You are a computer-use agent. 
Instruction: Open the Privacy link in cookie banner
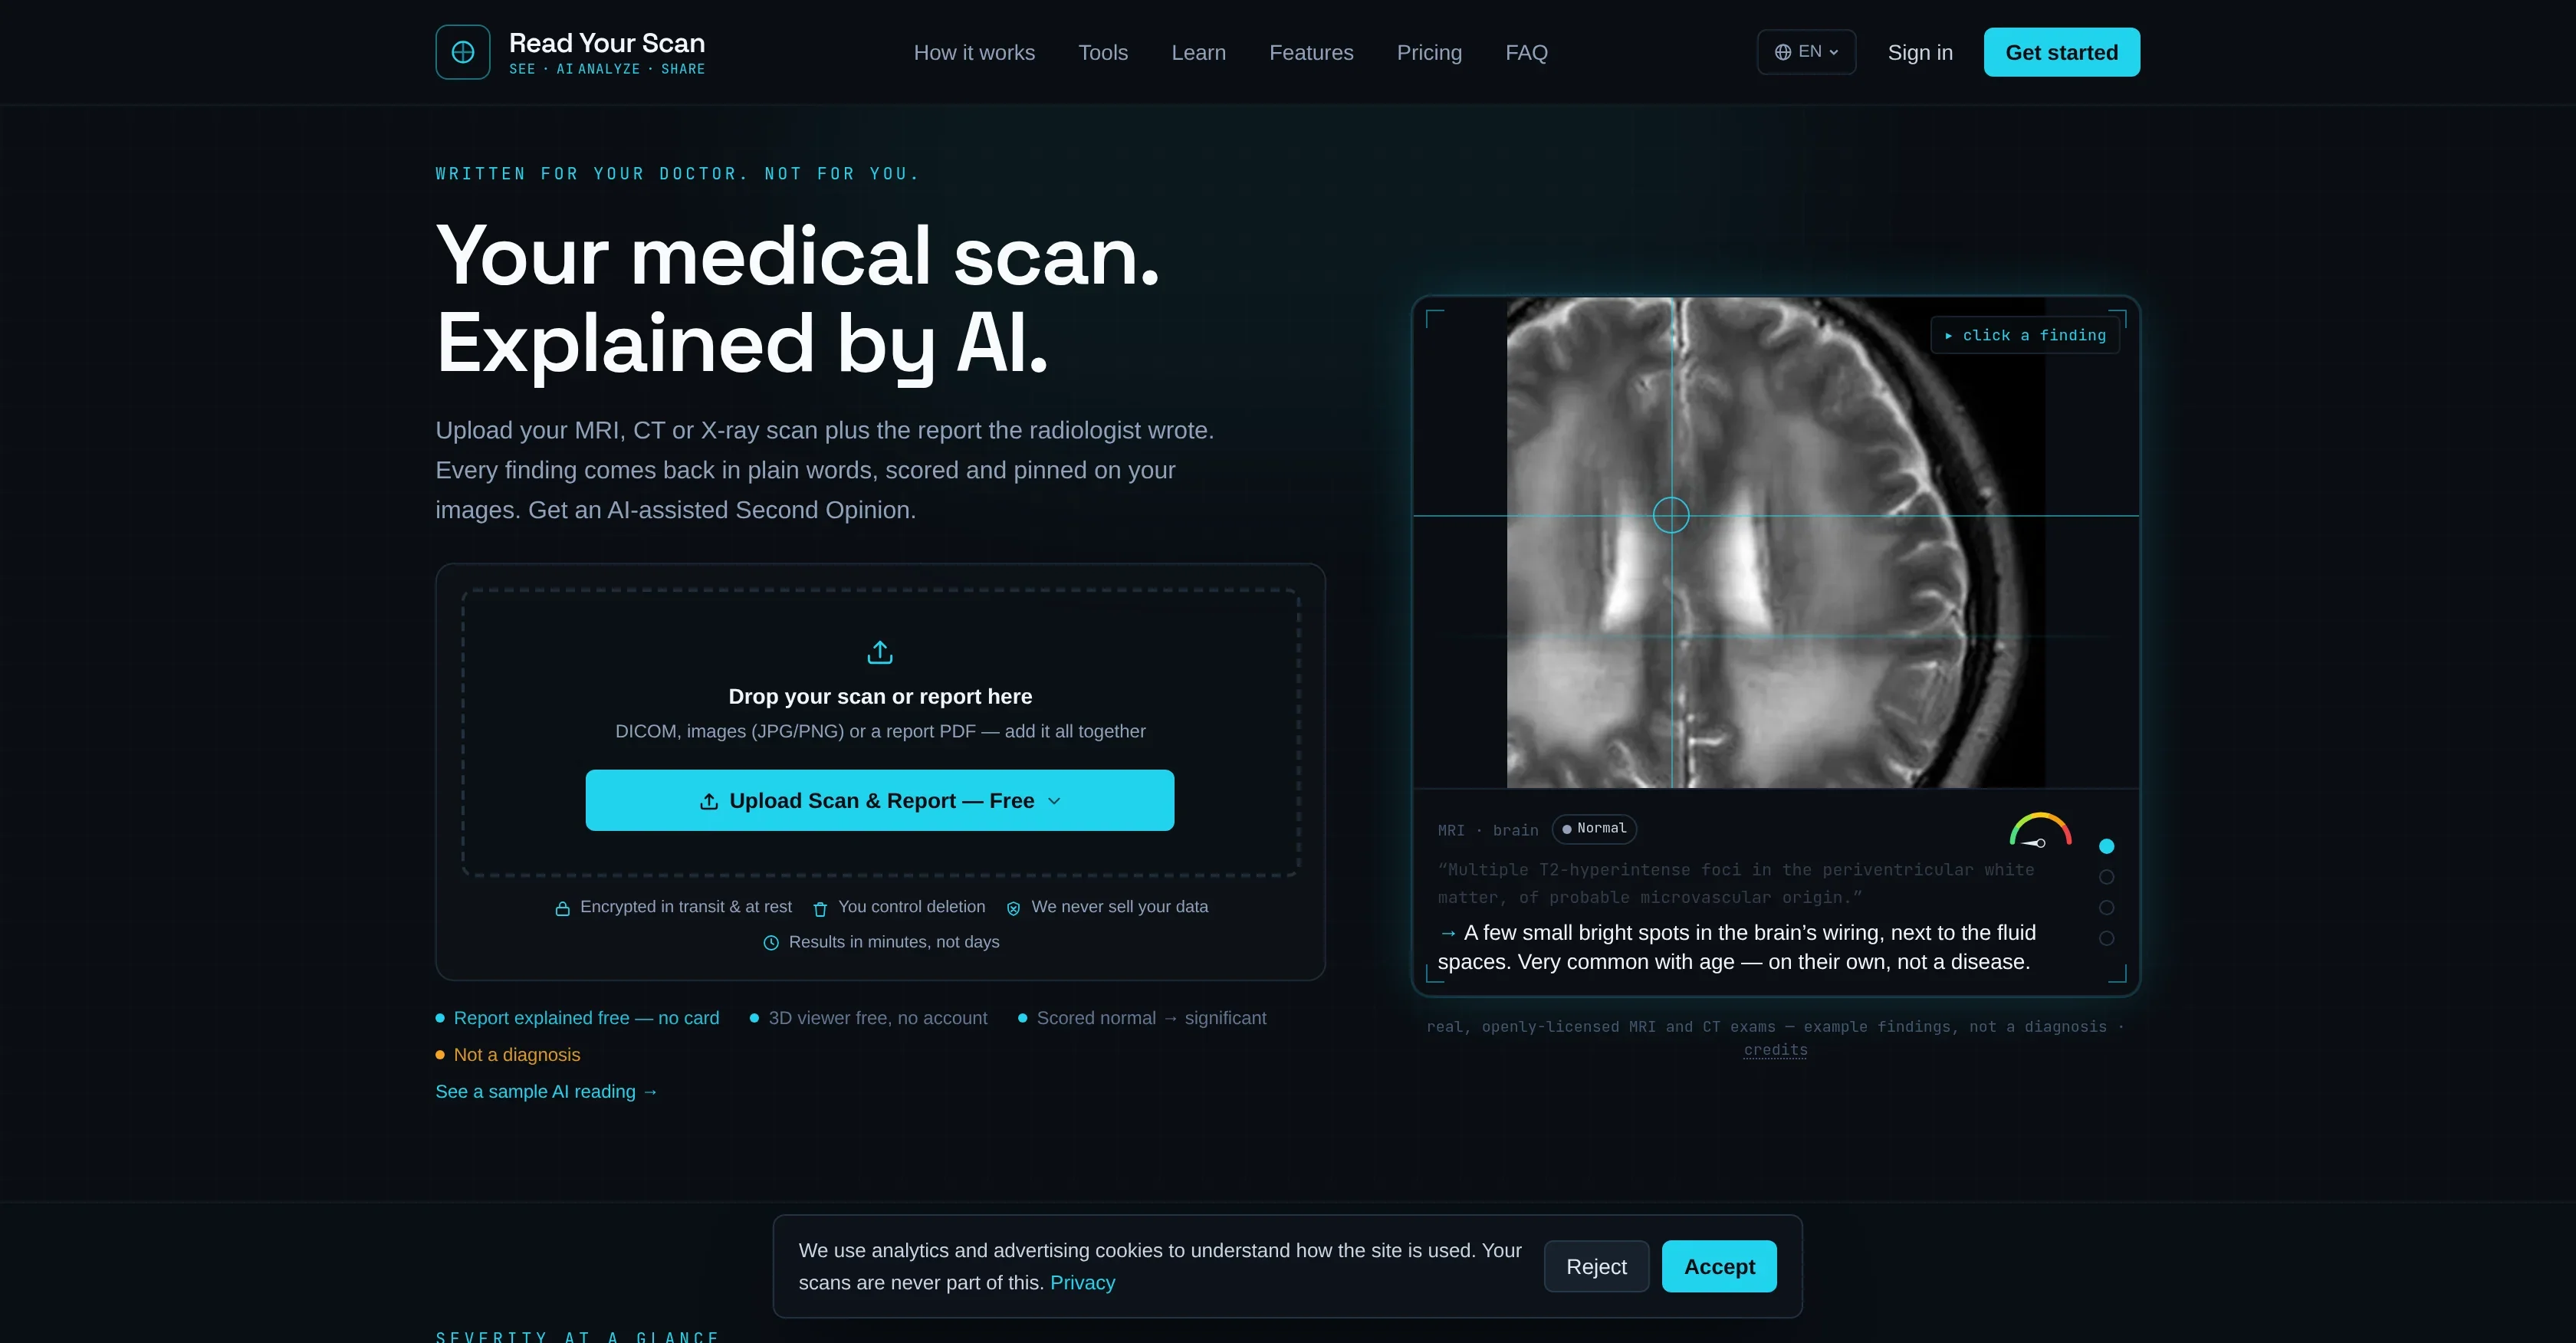1082,1282
